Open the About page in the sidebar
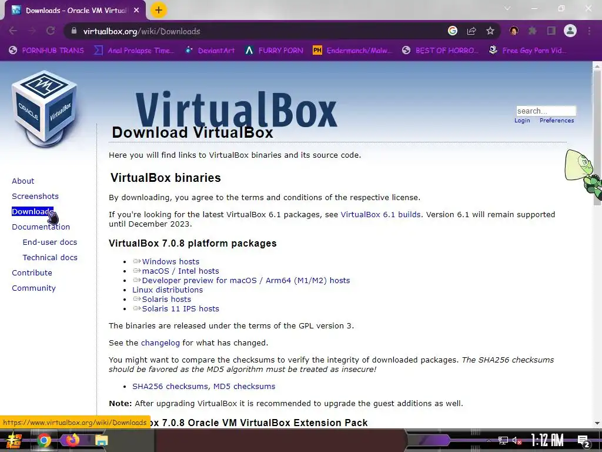The image size is (602, 452). point(23,181)
